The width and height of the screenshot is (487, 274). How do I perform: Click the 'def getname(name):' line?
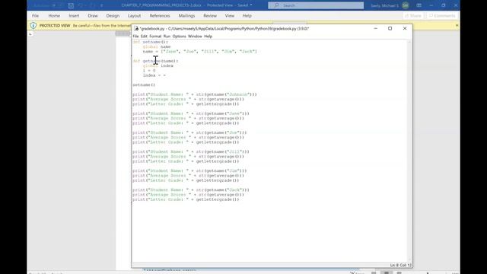(155, 61)
